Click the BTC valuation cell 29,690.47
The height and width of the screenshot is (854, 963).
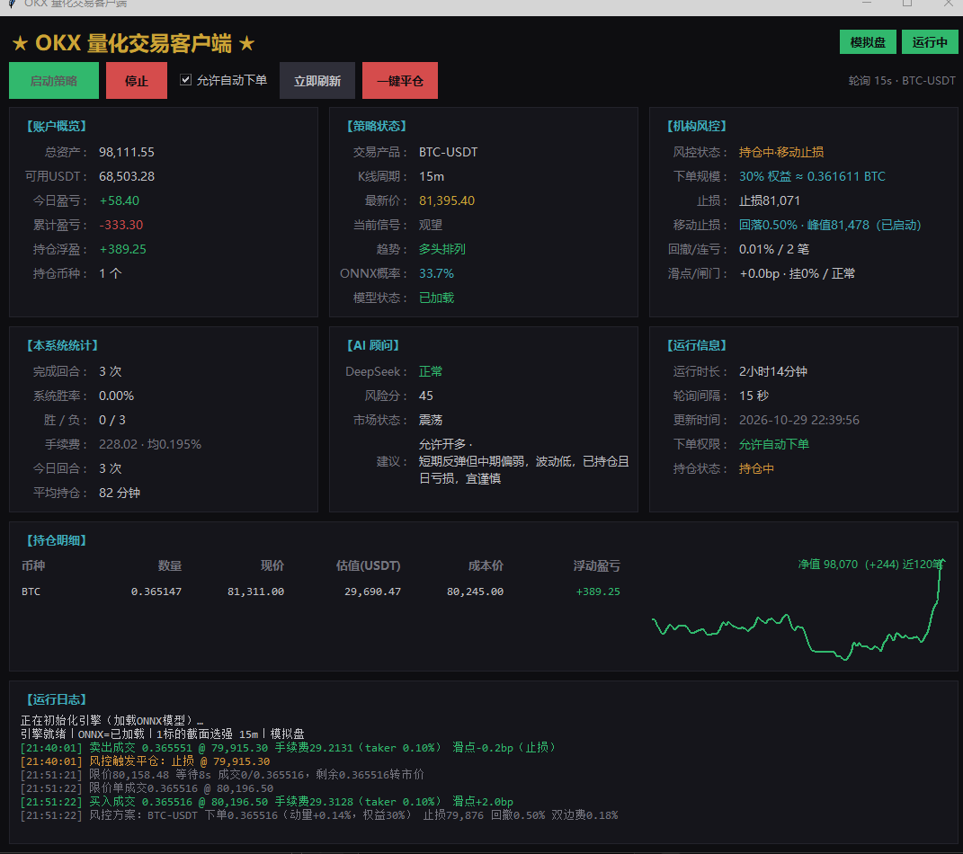[373, 592]
